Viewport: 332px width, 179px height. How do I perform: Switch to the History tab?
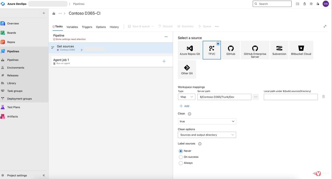tap(114, 27)
